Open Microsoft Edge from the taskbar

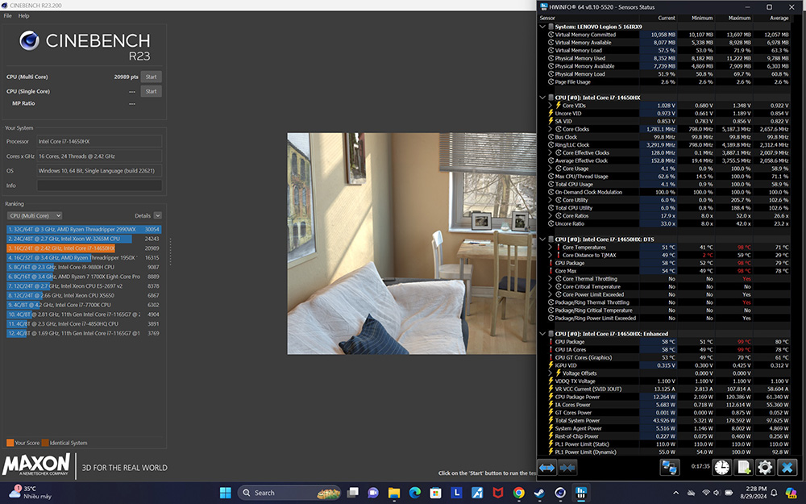tap(415, 493)
